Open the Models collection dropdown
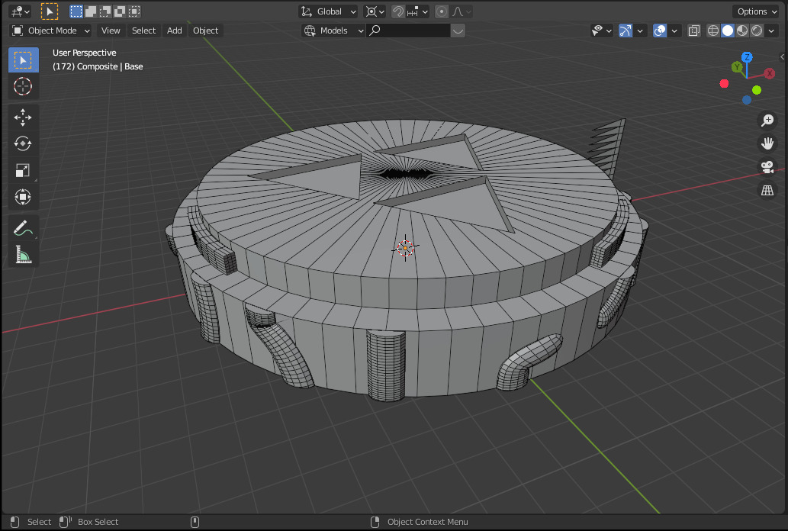788x531 pixels. 333,31
